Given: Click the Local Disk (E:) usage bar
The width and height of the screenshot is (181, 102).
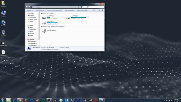Looking at the screenshot, I should pyautogui.click(x=56, y=23).
